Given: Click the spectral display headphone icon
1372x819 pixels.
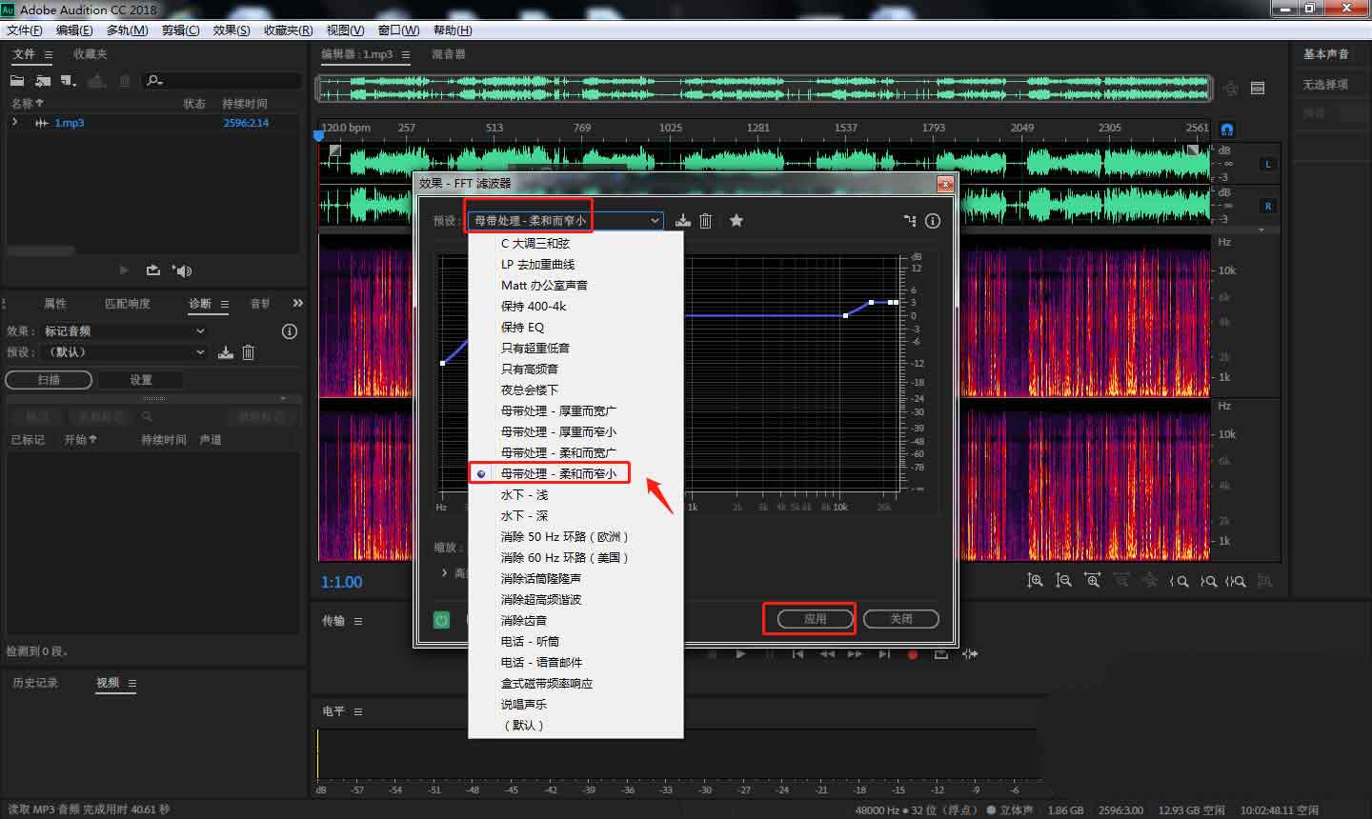Looking at the screenshot, I should point(1227,129).
